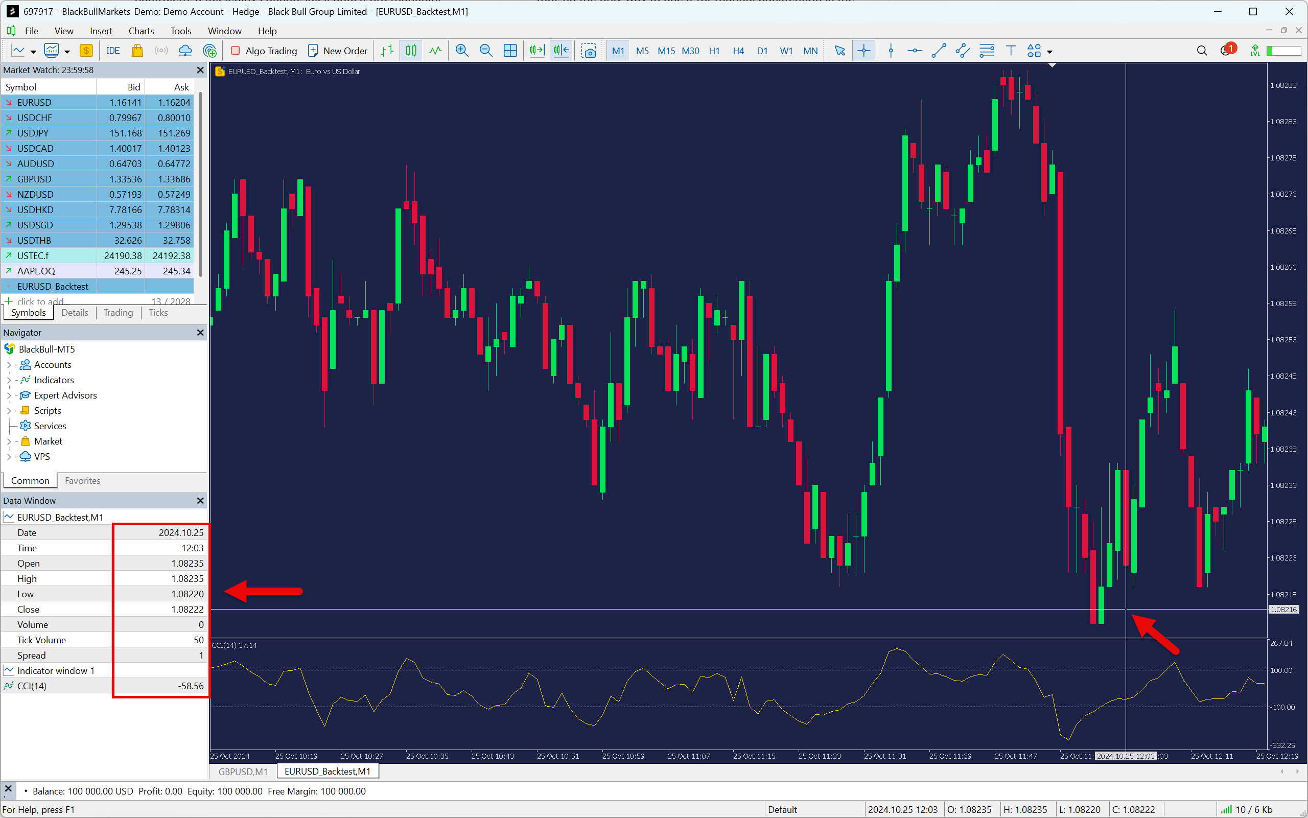Select the H1 timeframe button
Screen dimensions: 1308x818
(714, 51)
